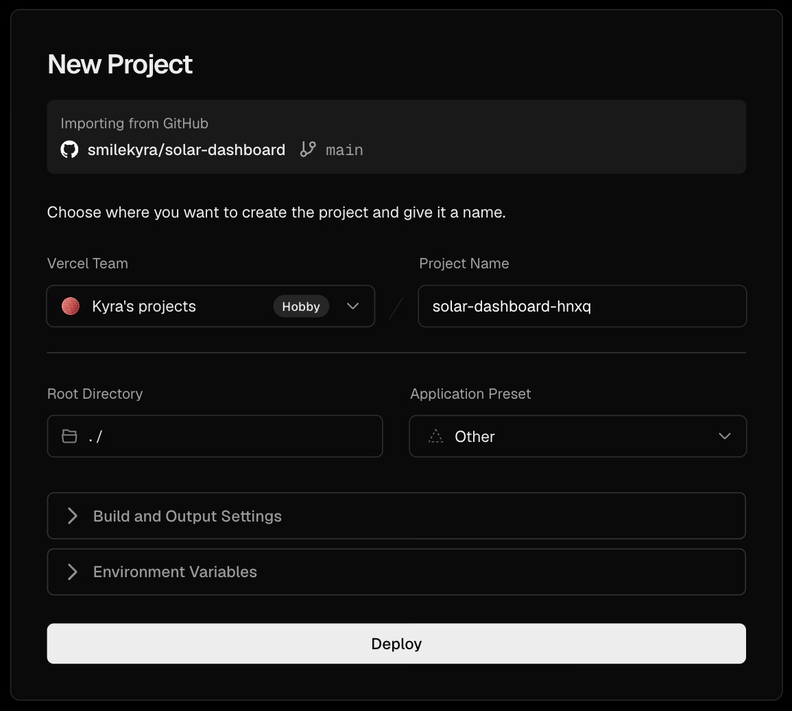Expand Environment Variables chevron
This screenshot has width=792, height=711.
pyautogui.click(x=73, y=572)
